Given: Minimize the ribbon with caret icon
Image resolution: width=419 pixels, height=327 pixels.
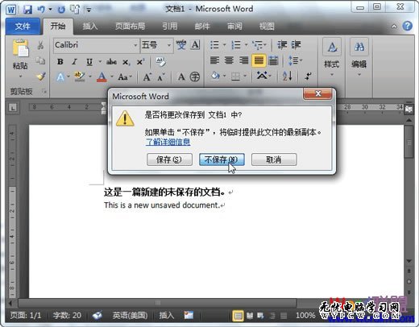Looking at the screenshot, I should pyautogui.click(x=394, y=27).
